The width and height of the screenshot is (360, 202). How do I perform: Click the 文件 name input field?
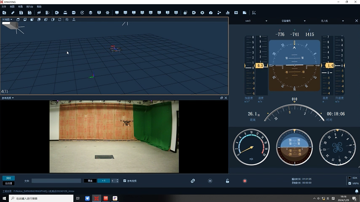click(56, 181)
